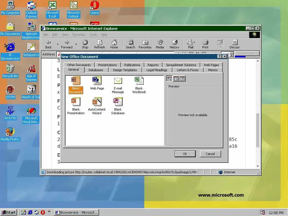Switch dialog to Large Icons view
The image size is (288, 216).
(x=169, y=79)
